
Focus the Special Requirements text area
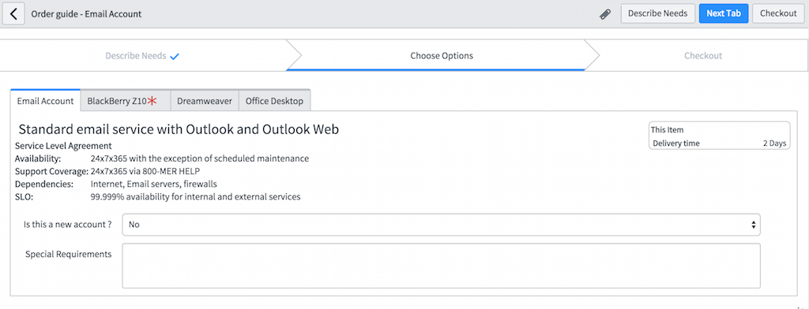coord(441,266)
